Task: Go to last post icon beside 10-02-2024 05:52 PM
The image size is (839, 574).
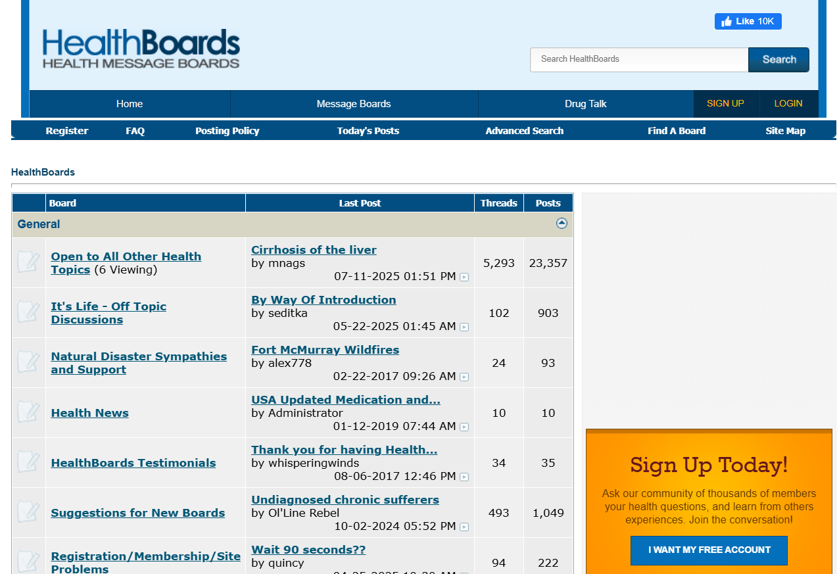Action: pyautogui.click(x=464, y=527)
